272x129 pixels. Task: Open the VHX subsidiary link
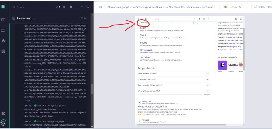[230, 50]
